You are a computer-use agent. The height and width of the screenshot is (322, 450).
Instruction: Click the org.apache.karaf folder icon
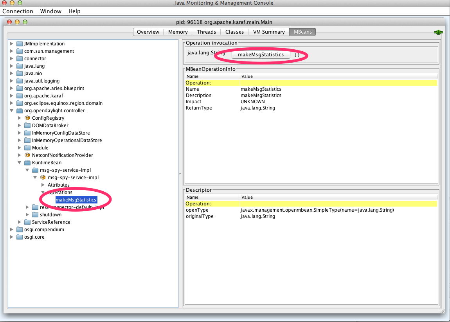[x=20, y=96]
